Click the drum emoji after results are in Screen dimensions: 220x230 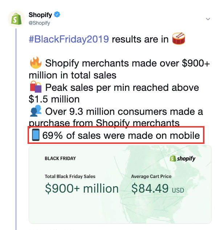click(179, 39)
